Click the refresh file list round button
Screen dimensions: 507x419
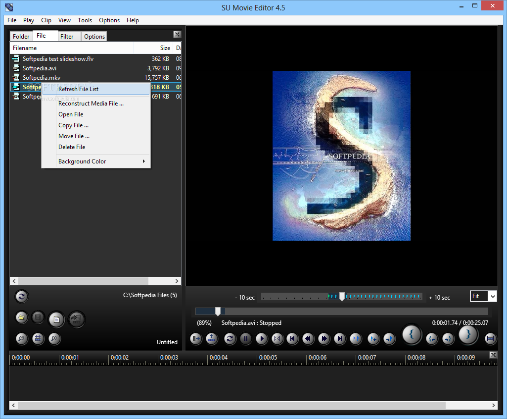22,296
